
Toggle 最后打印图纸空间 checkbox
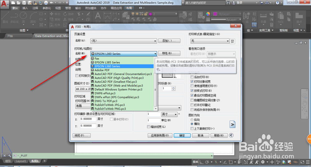pos(192,95)
